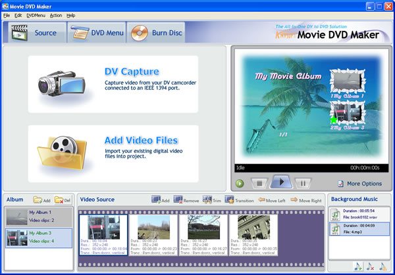
Task: Play the DVD menu preview
Action: [x=281, y=182]
